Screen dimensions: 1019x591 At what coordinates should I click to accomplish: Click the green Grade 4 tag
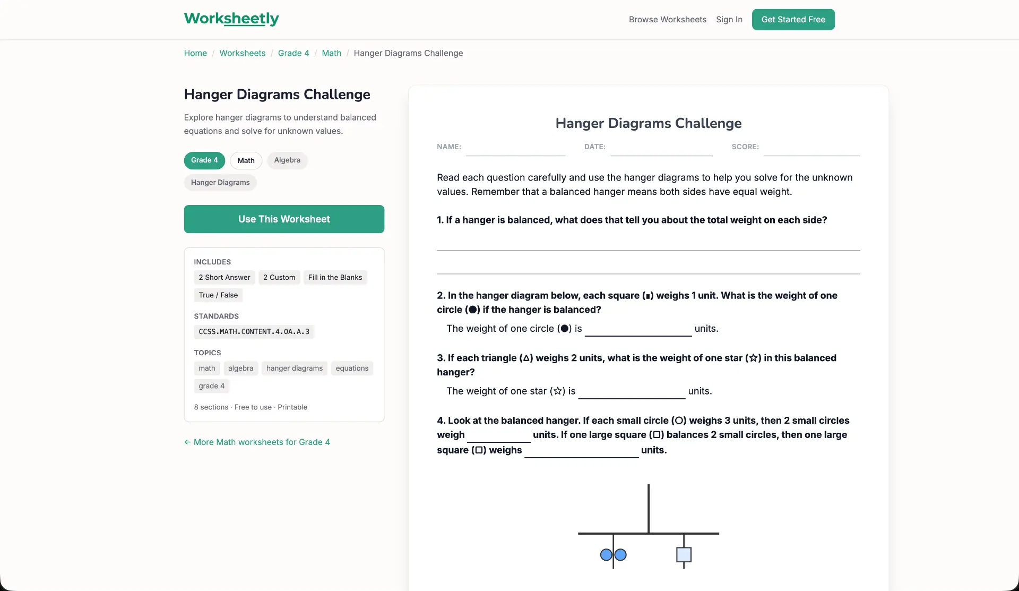pos(204,160)
